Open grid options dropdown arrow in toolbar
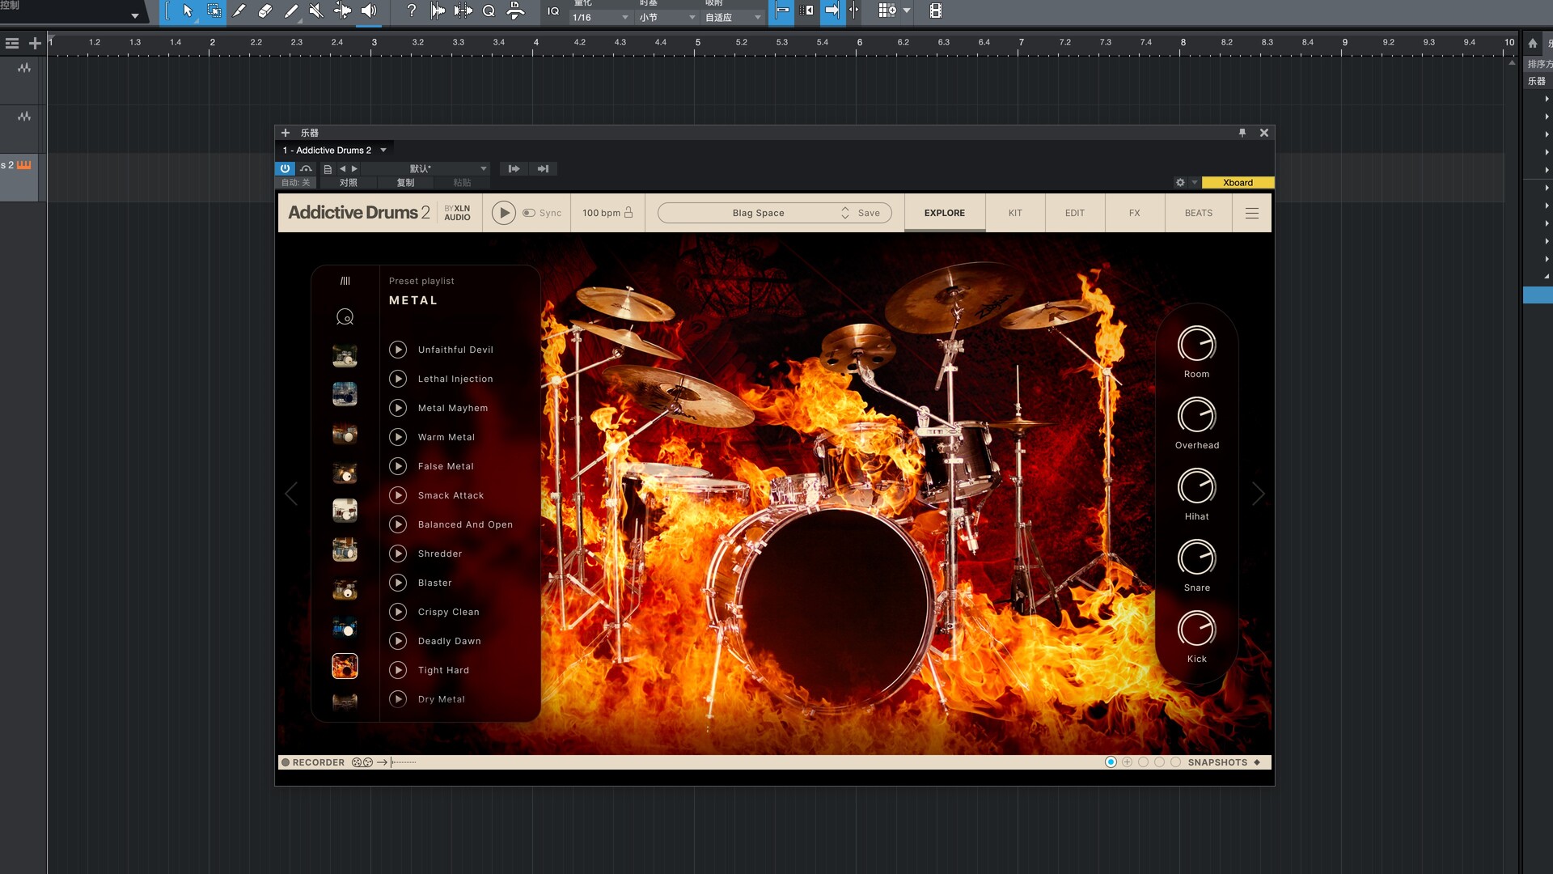The image size is (1553, 874). tap(907, 11)
